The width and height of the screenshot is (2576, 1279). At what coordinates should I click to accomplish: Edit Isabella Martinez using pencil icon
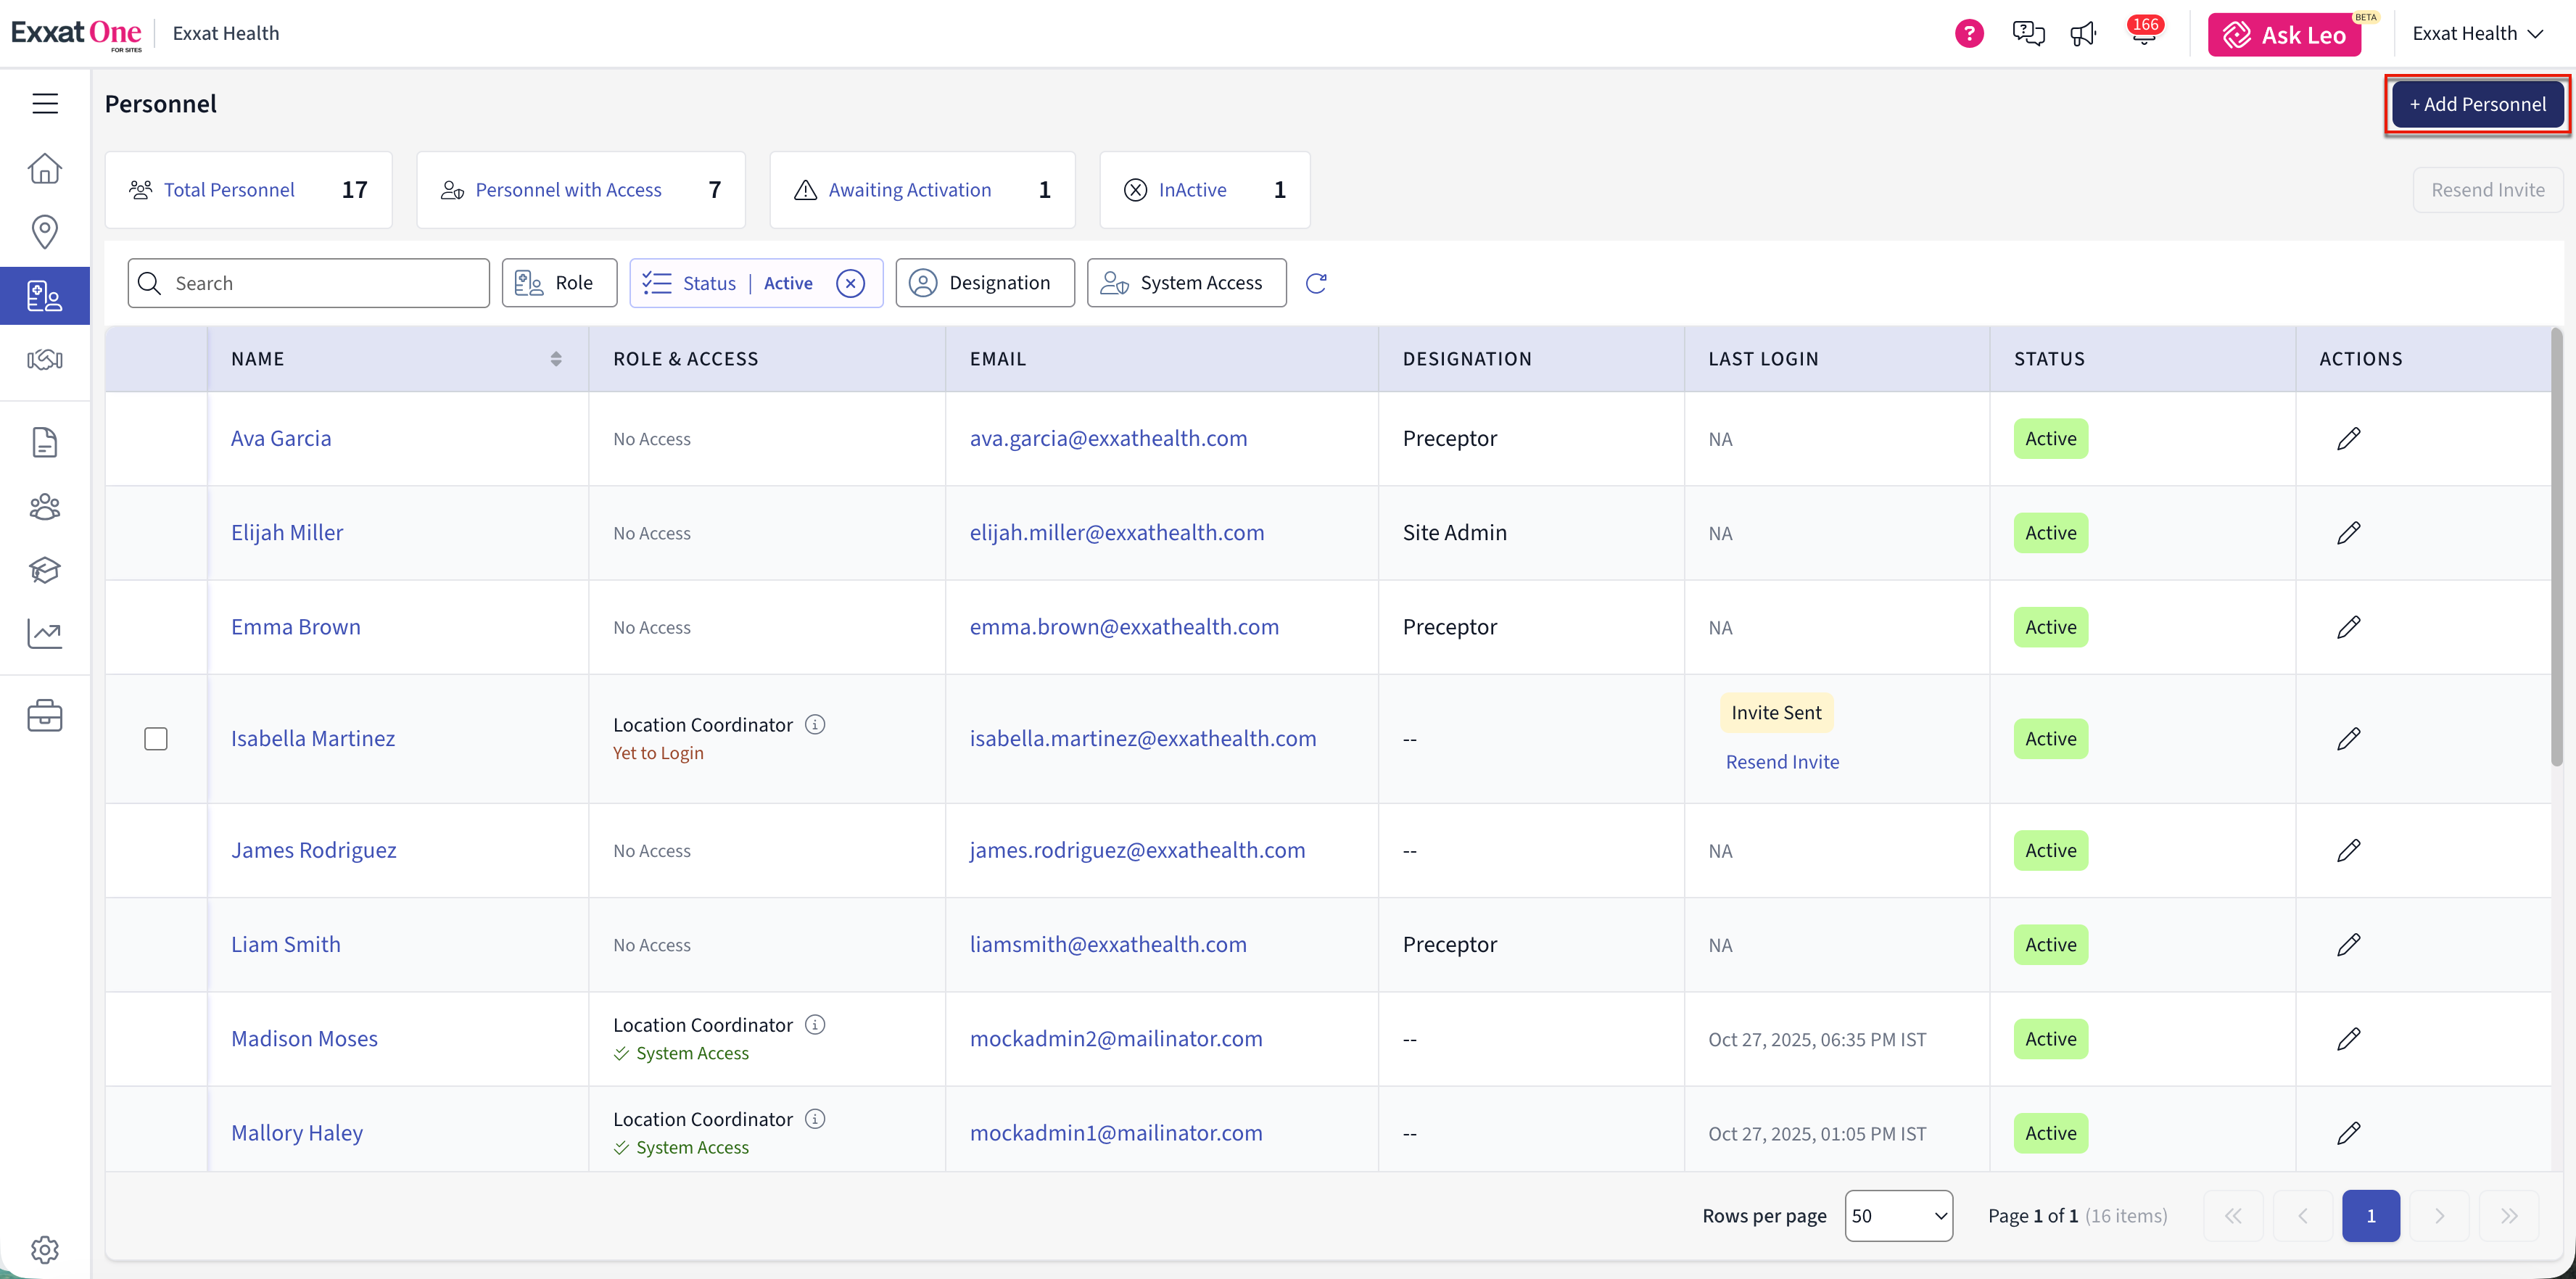click(x=2349, y=739)
